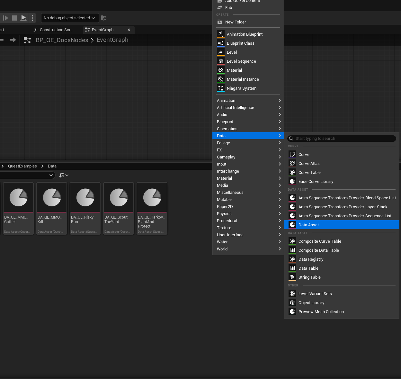Navigate to QuestExamples in breadcrumb path
Image resolution: width=401 pixels, height=379 pixels.
coord(22,166)
